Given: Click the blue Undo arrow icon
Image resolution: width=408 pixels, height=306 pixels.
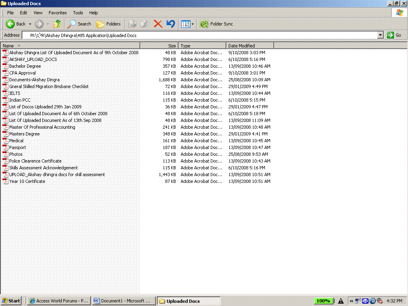Looking at the screenshot, I should coord(171,24).
